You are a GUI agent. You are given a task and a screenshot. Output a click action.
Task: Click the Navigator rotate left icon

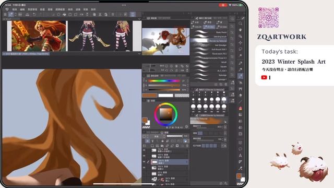166,70
